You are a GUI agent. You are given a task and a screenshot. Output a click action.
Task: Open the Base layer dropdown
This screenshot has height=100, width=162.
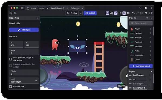point(24,81)
